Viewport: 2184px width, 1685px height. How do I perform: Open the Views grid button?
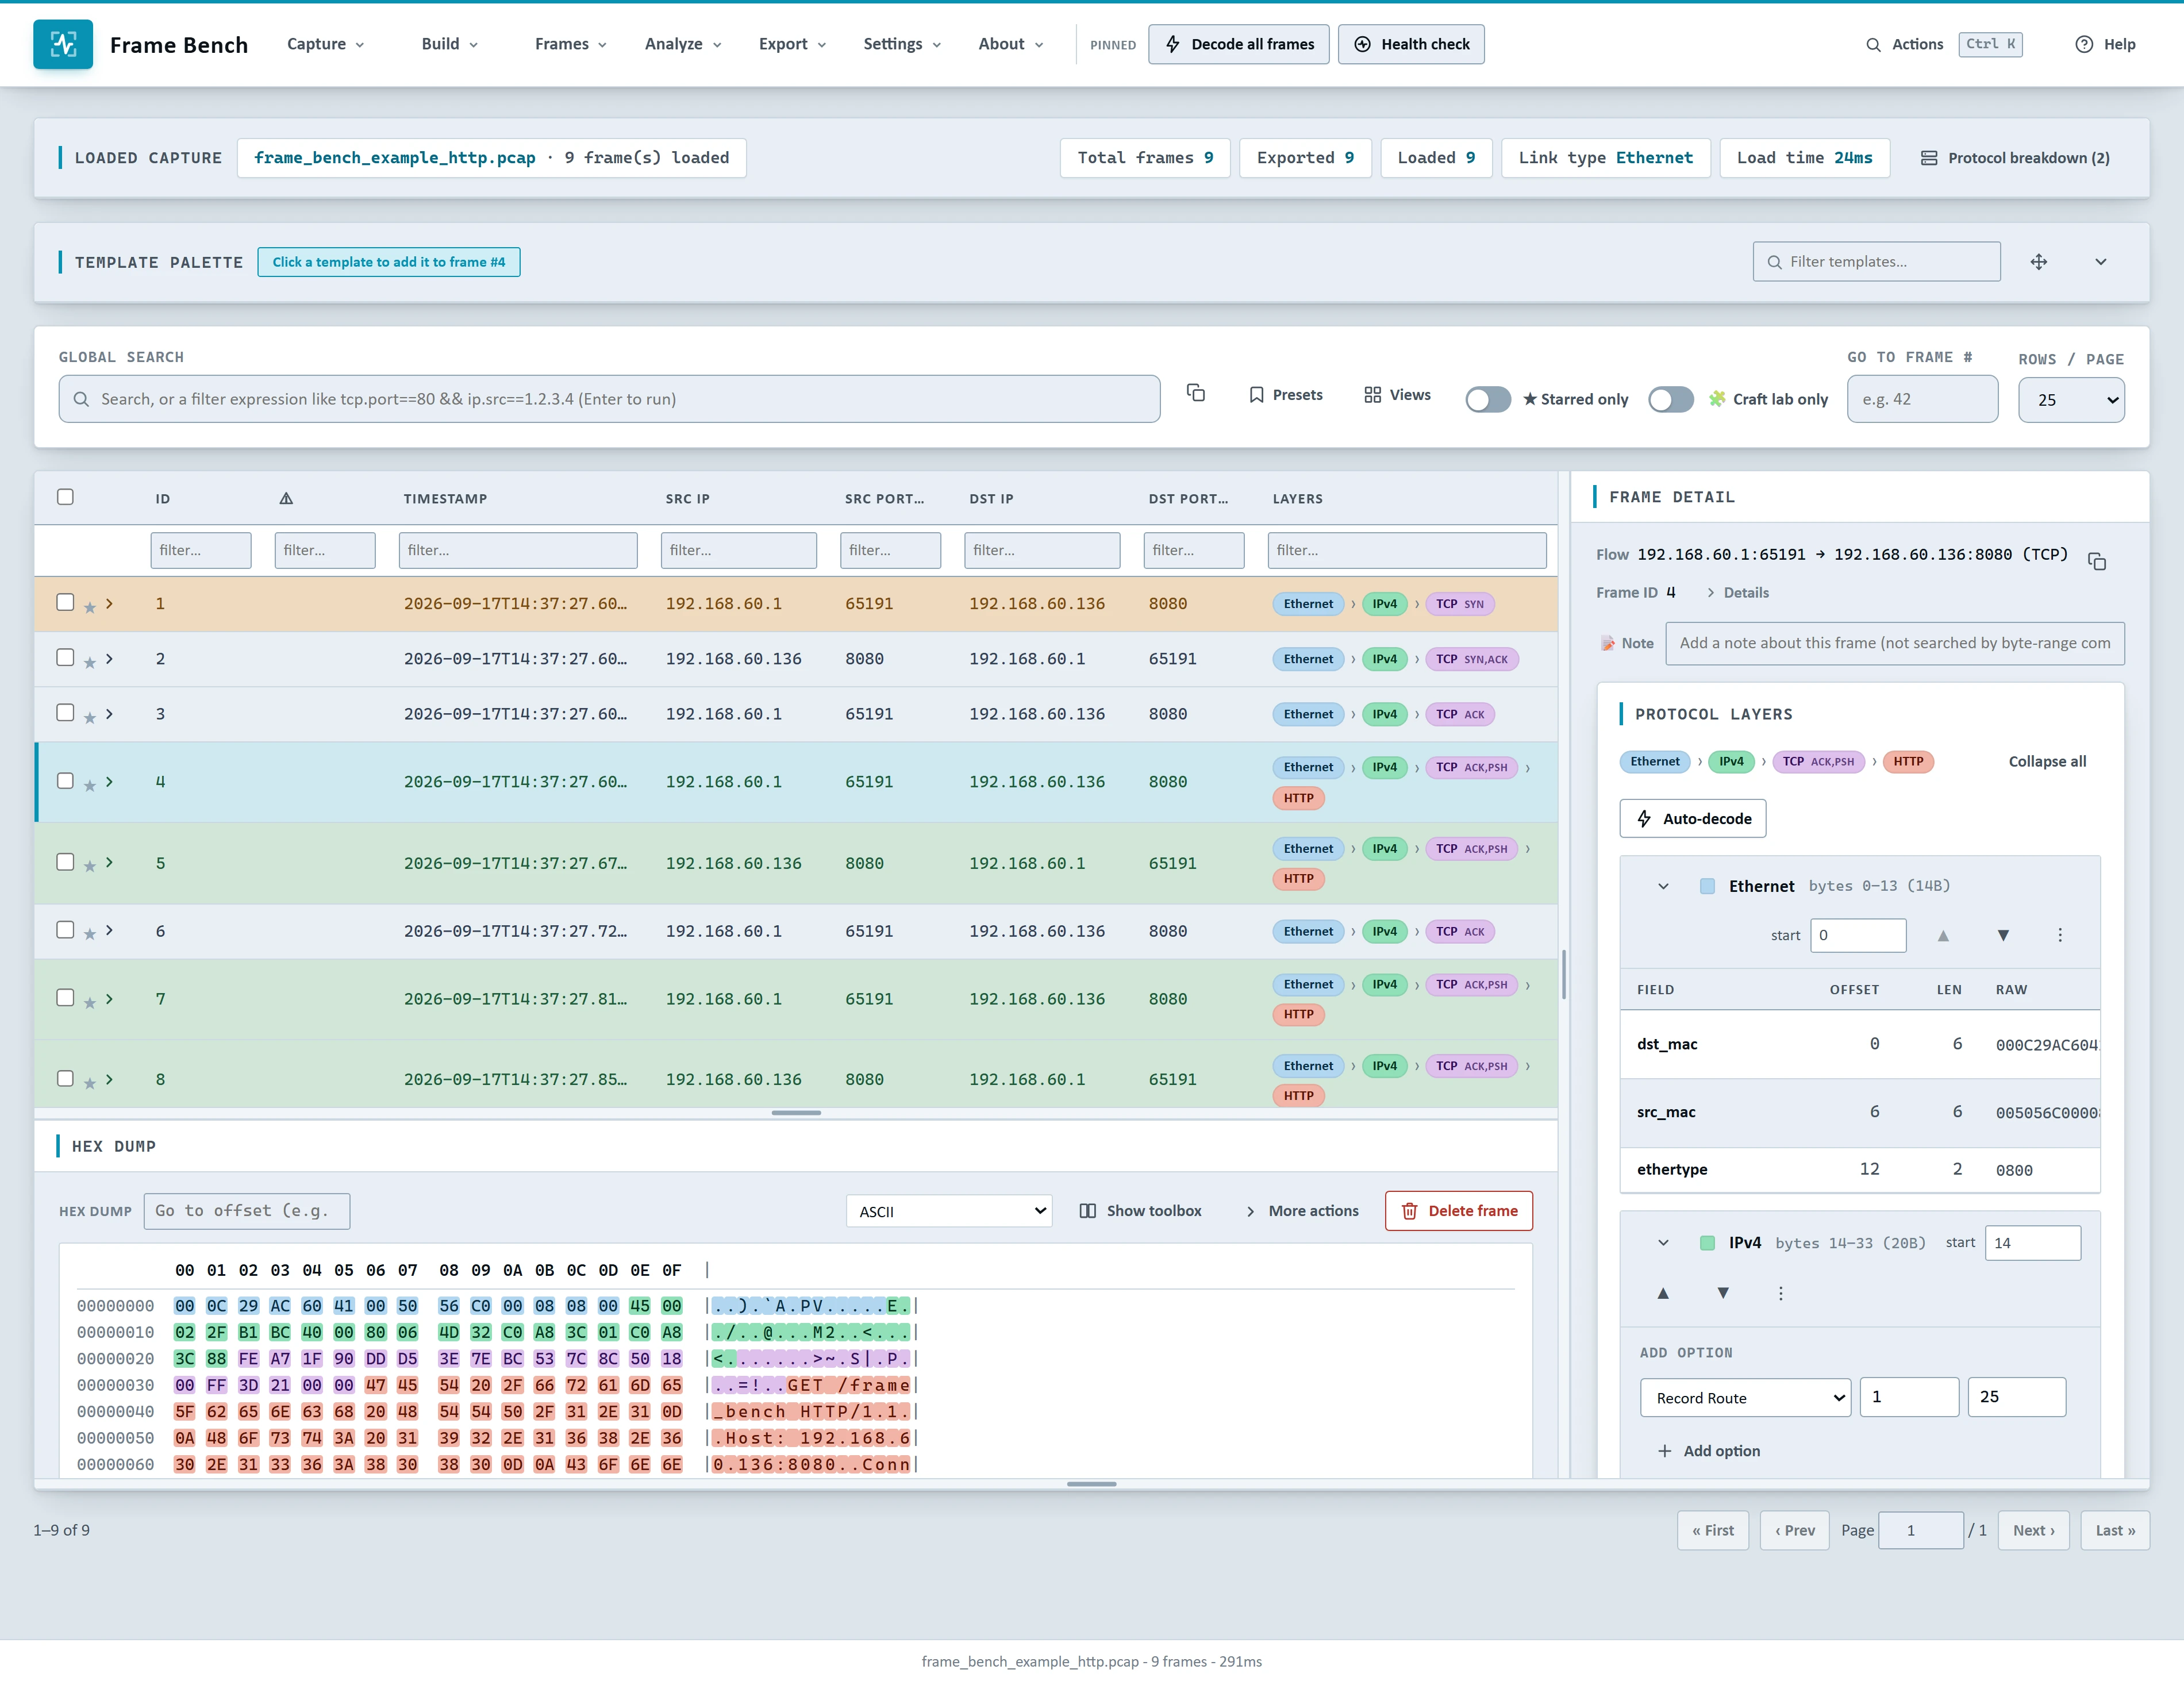click(x=1398, y=395)
